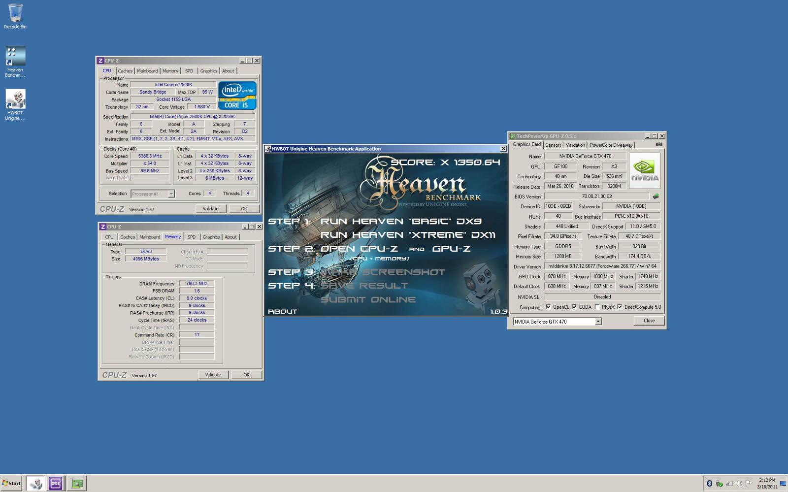788x492 pixels.
Task: Click the Bluetooth tray icon
Action: [710, 483]
